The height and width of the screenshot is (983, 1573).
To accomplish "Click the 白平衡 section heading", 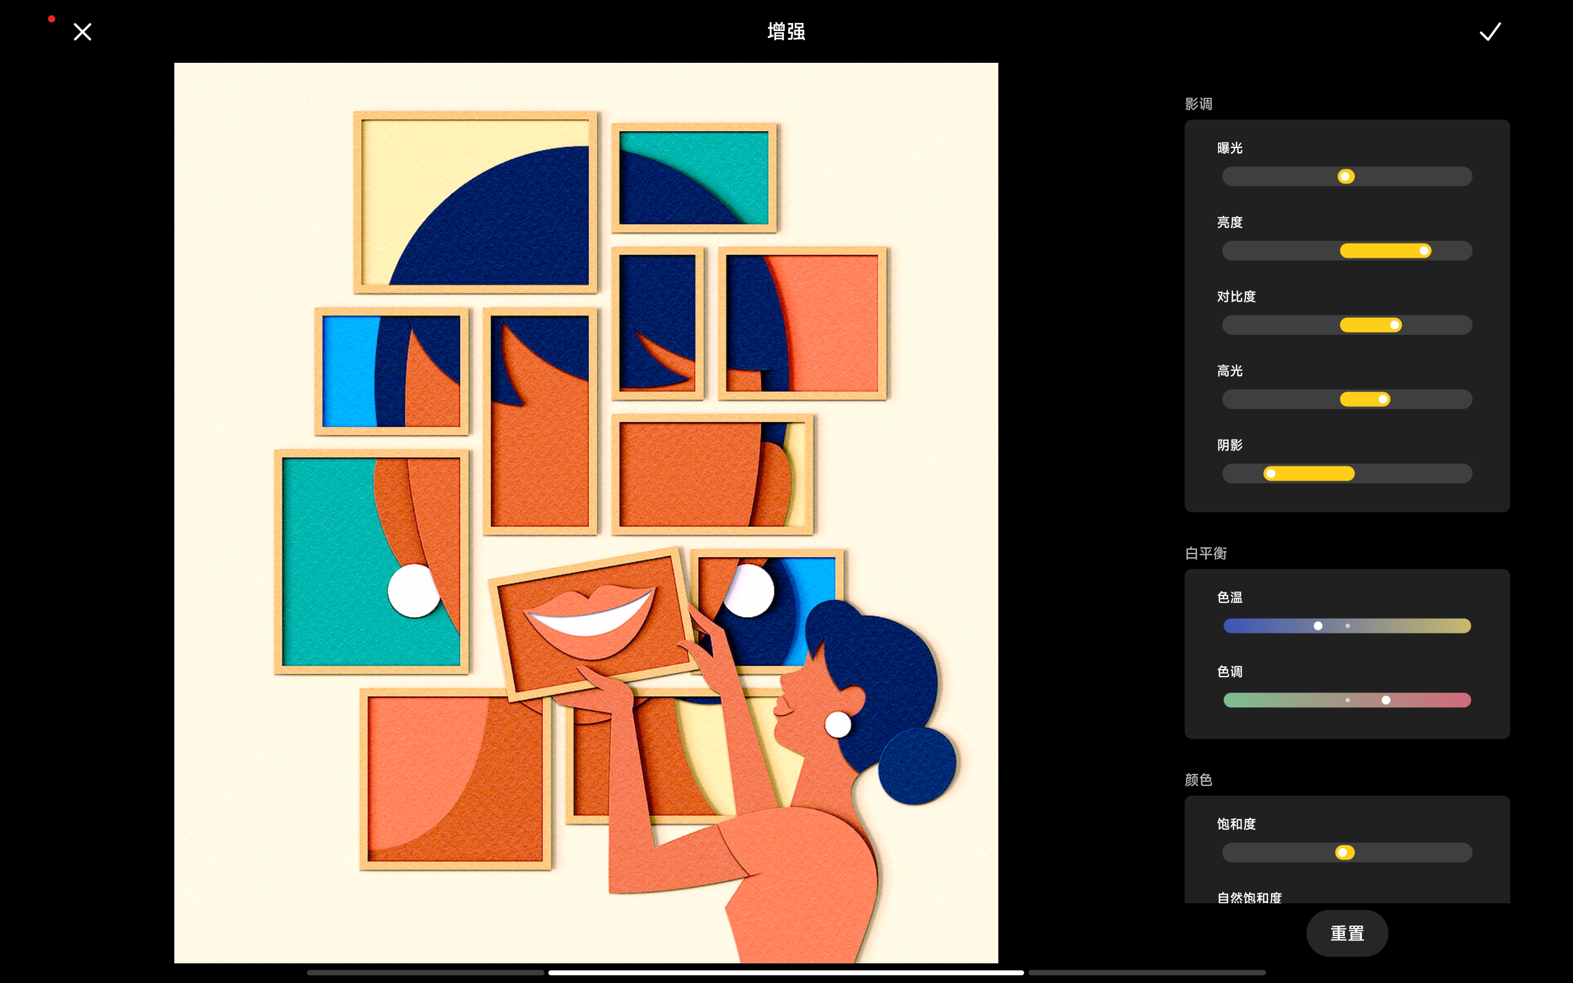I will click(1206, 553).
